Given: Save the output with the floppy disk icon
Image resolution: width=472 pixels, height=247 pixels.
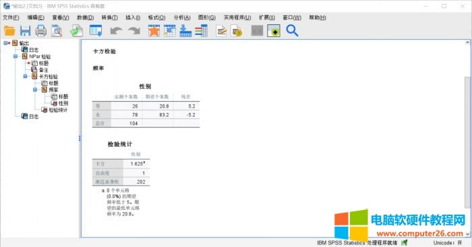Looking at the screenshot, I should point(26,31).
